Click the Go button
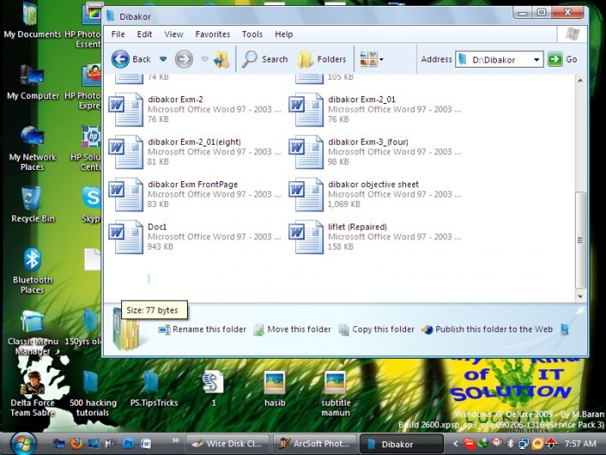The image size is (606, 455). pos(563,59)
